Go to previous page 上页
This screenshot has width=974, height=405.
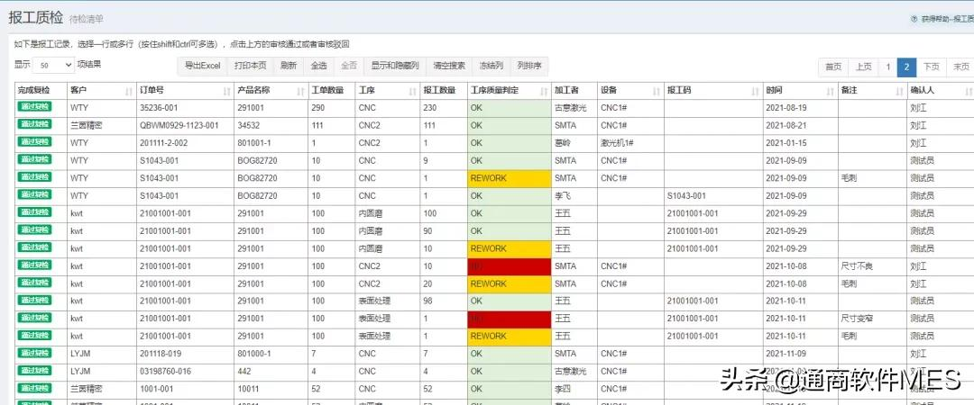(863, 67)
